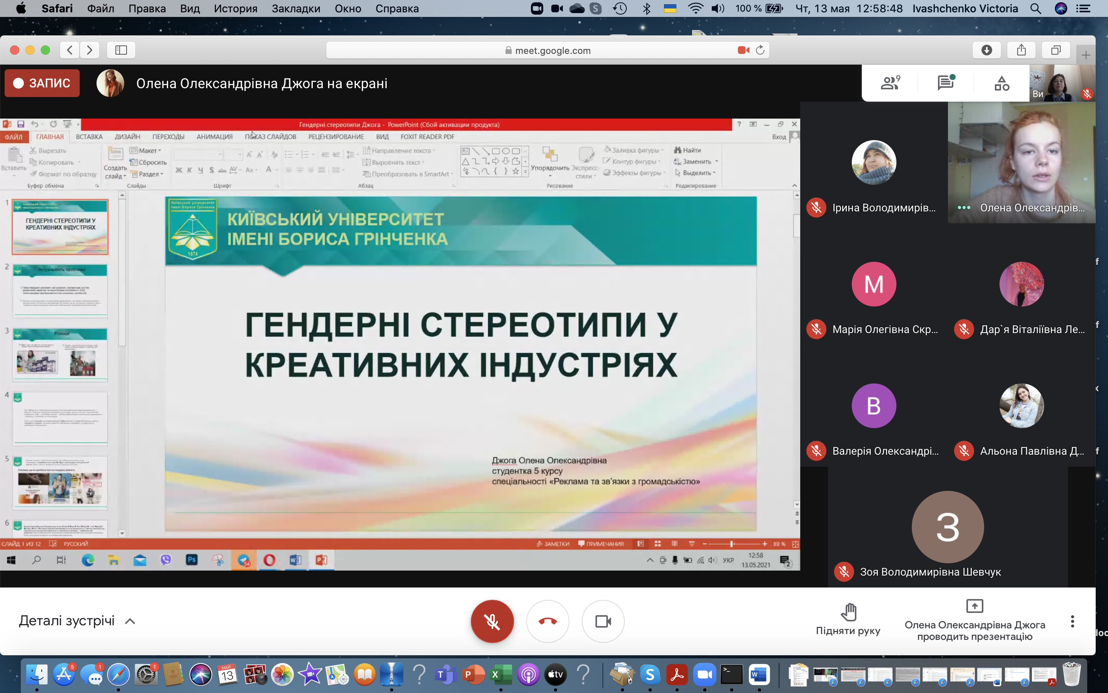Open the История menu

click(235, 9)
